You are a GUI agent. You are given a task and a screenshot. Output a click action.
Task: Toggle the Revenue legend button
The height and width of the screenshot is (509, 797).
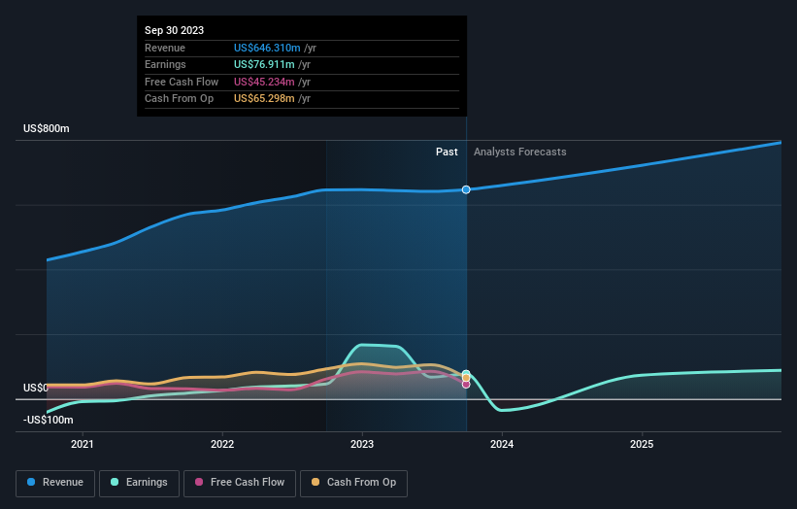tap(55, 483)
